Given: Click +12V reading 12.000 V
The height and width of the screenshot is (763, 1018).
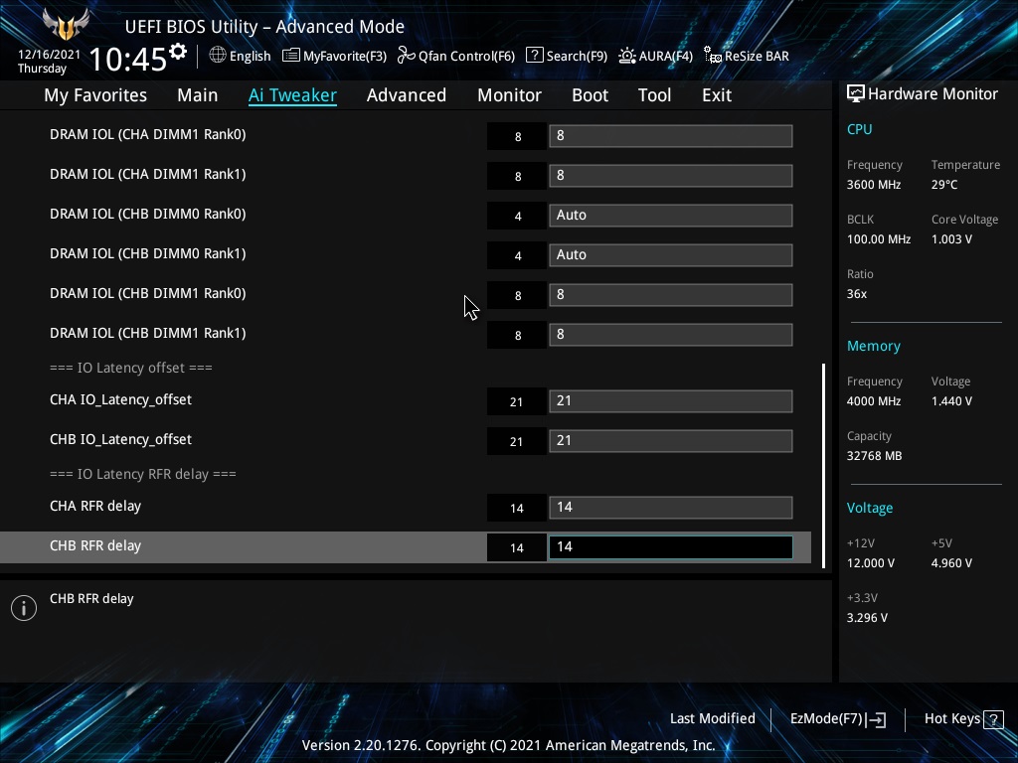Looking at the screenshot, I should pos(871,562).
